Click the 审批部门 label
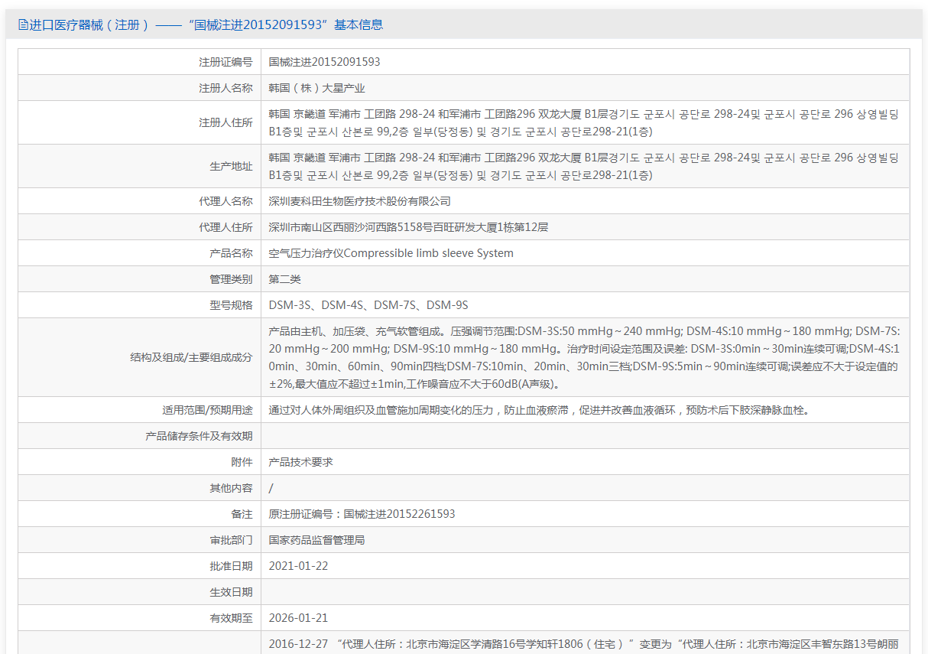 [231, 540]
